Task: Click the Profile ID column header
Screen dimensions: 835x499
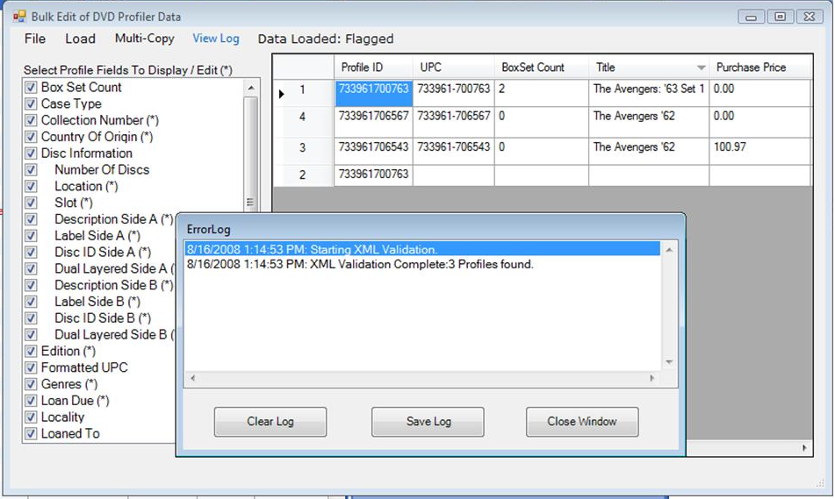Action: coord(373,67)
